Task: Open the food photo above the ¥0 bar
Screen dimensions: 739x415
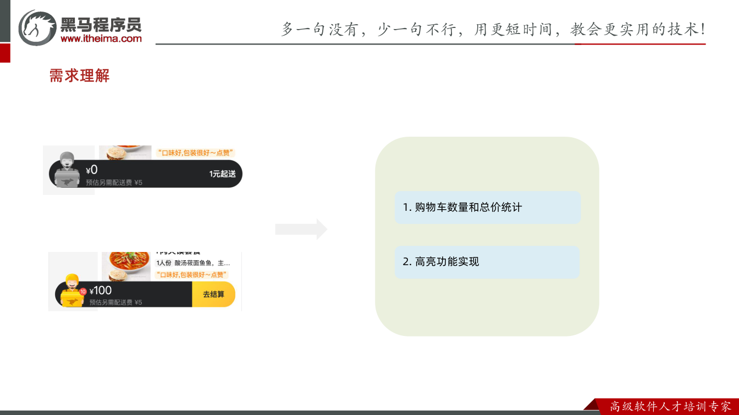Action: (125, 153)
